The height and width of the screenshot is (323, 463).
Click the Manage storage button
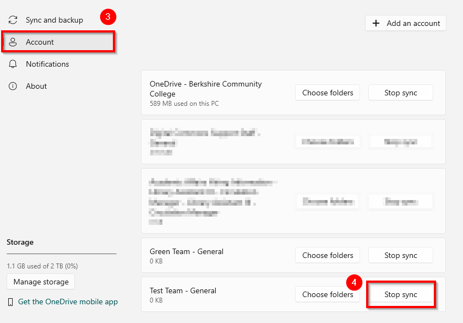[41, 282]
